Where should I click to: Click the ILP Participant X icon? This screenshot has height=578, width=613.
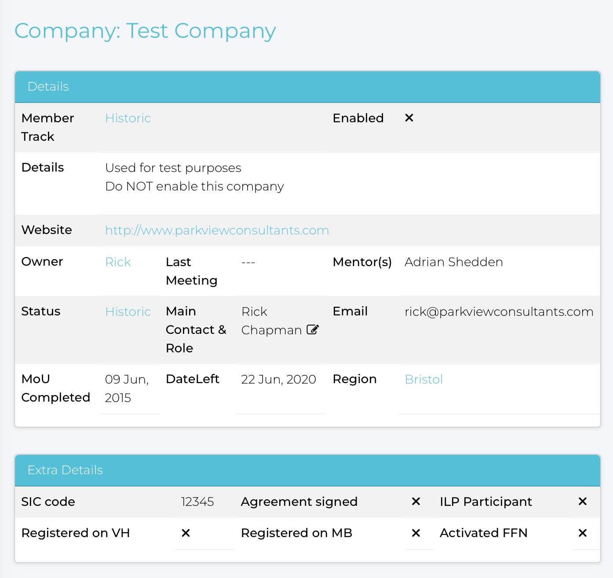(583, 501)
